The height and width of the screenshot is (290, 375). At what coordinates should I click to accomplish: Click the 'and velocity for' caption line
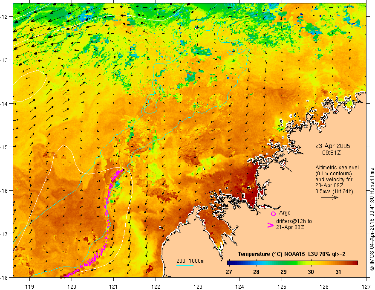pos(334,180)
